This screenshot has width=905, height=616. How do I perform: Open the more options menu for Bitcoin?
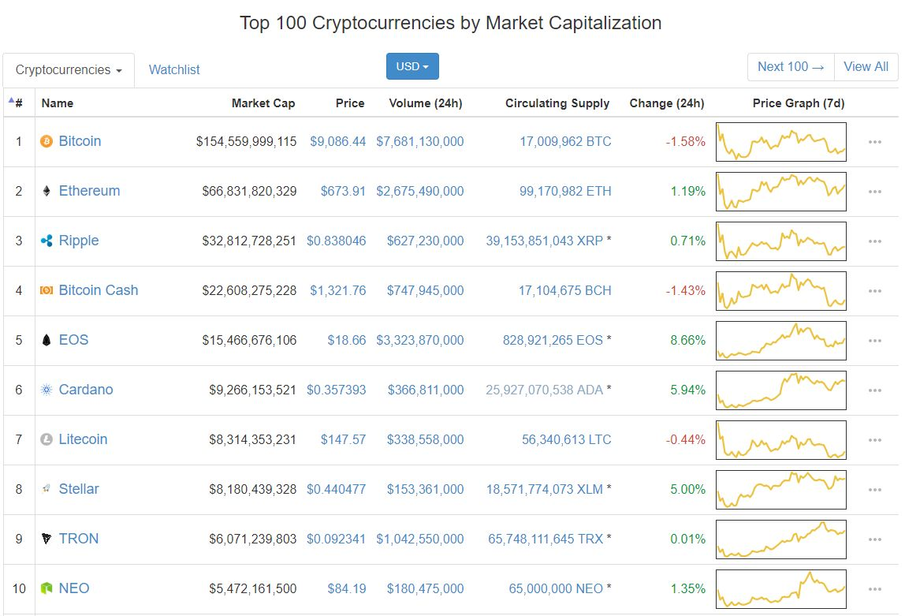(874, 142)
